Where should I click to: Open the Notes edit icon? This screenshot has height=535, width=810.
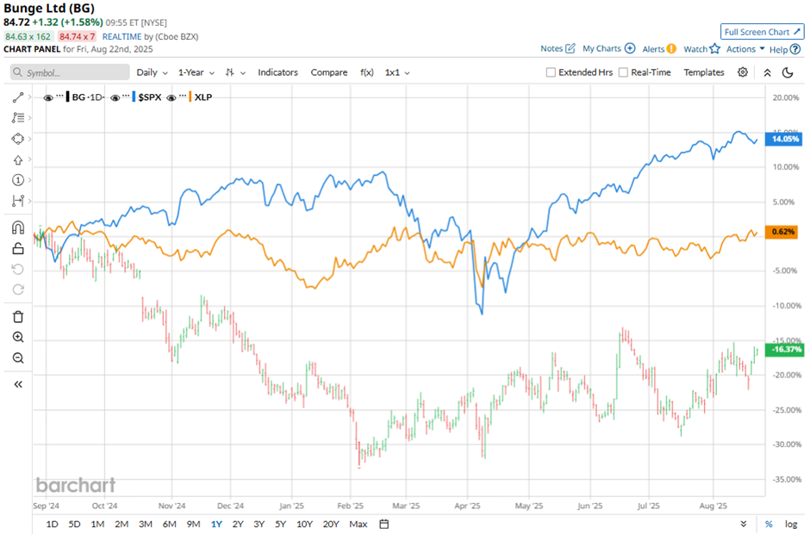point(570,48)
